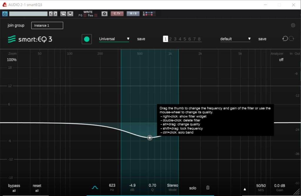Click bypass all
Image resolution: width=301 pixels, height=196 pixels.
tap(14, 188)
